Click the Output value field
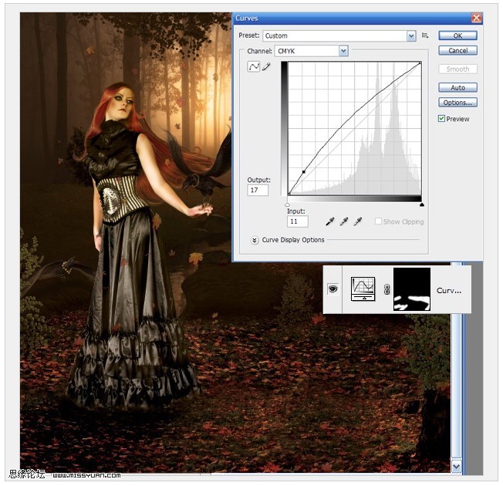Viewport: 503px width, 486px height. click(258, 190)
